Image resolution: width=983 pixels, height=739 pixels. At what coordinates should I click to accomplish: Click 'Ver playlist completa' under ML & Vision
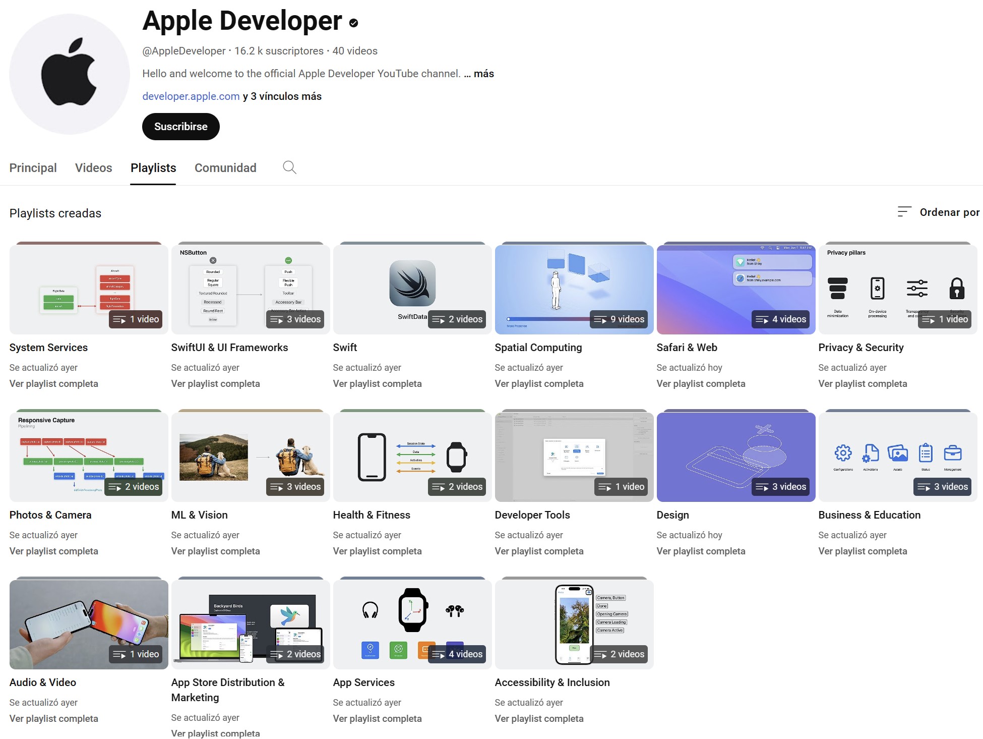(215, 551)
